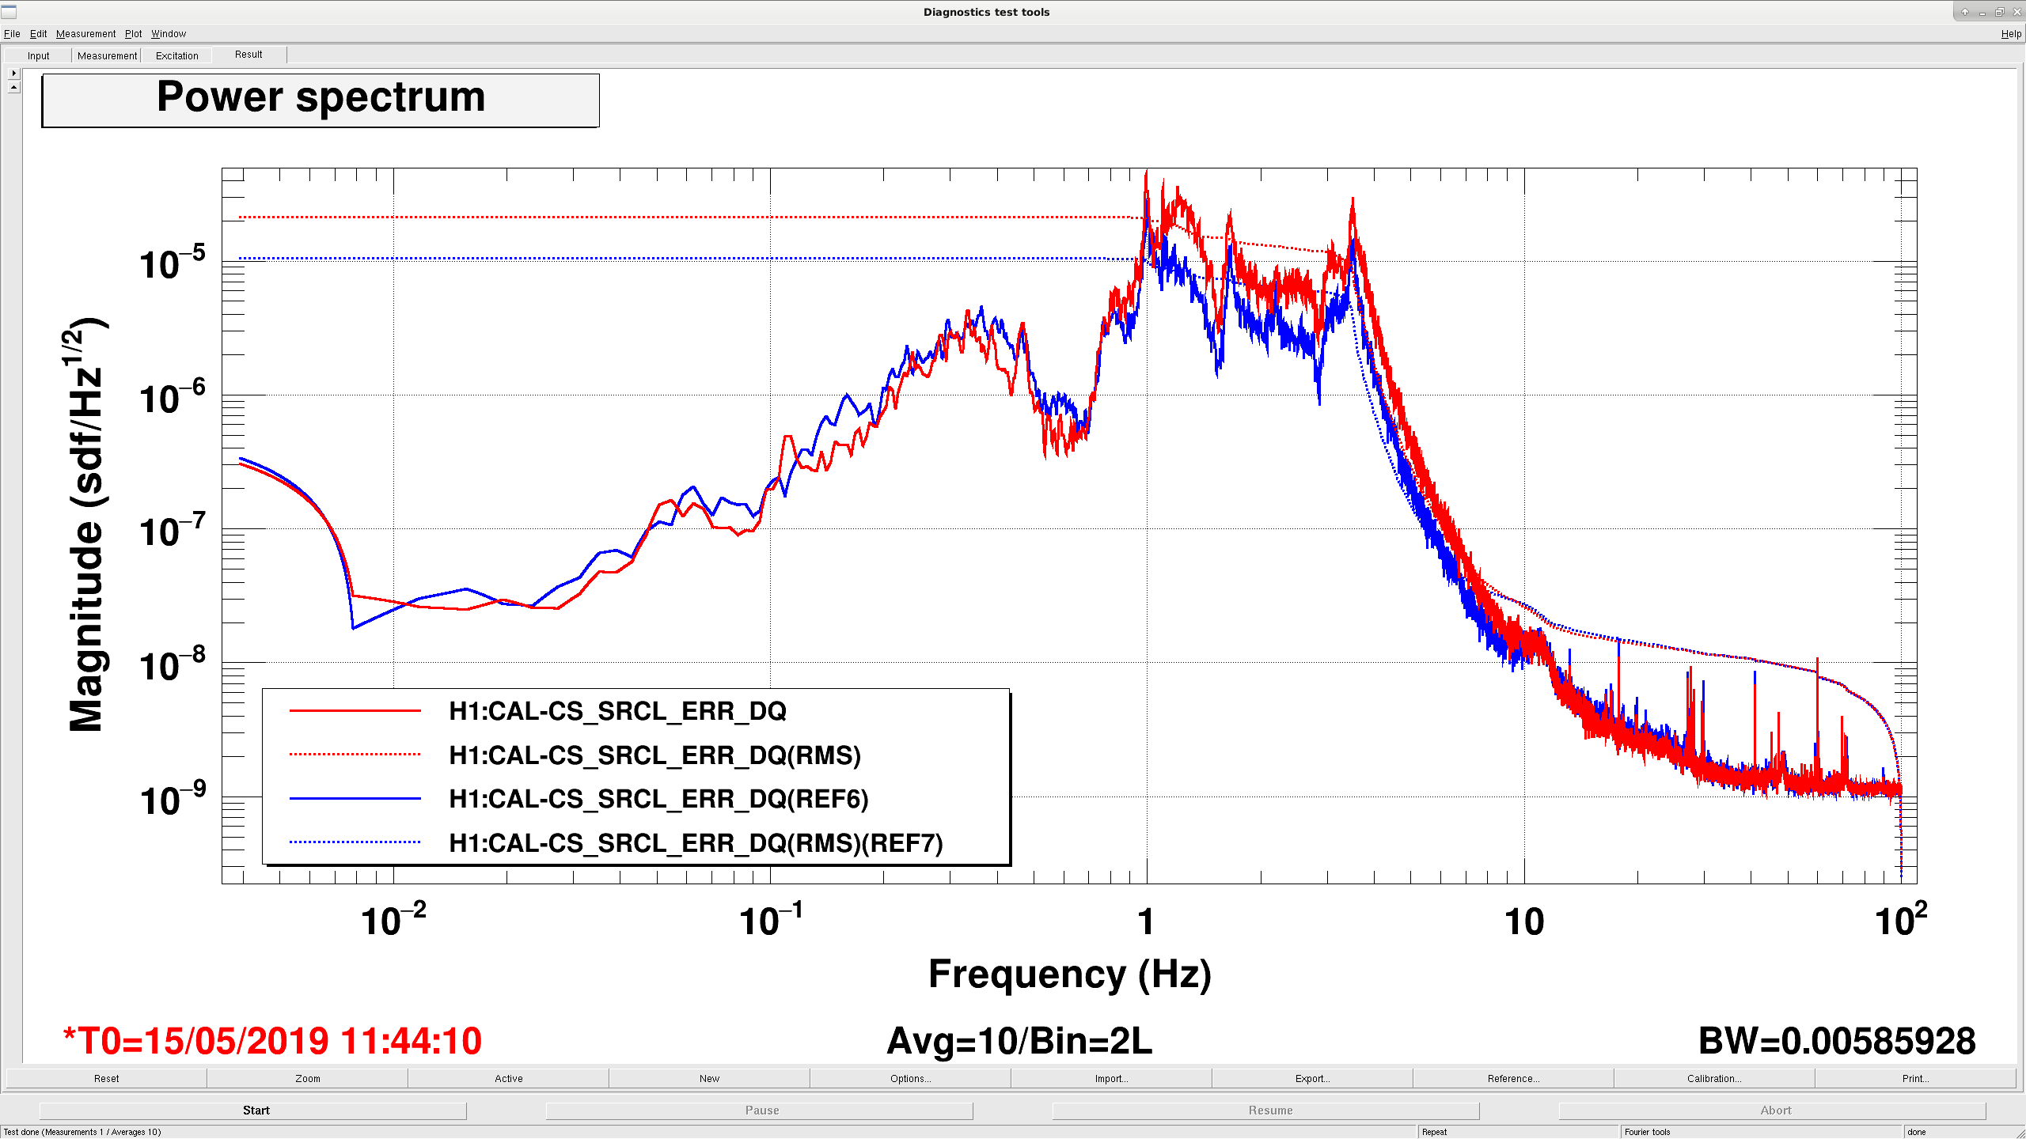Open the Plot menu

coord(133,34)
